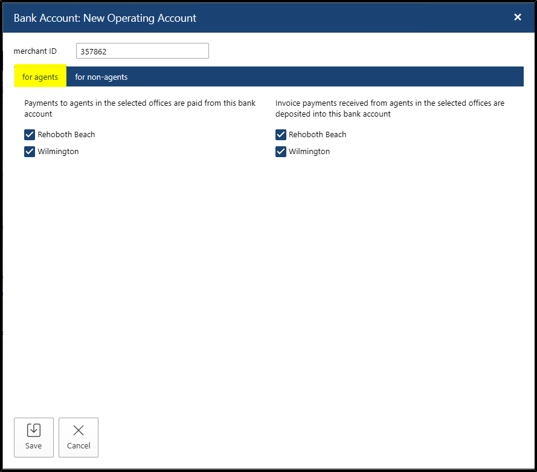Switch to the for non-agents tab

tap(101, 77)
